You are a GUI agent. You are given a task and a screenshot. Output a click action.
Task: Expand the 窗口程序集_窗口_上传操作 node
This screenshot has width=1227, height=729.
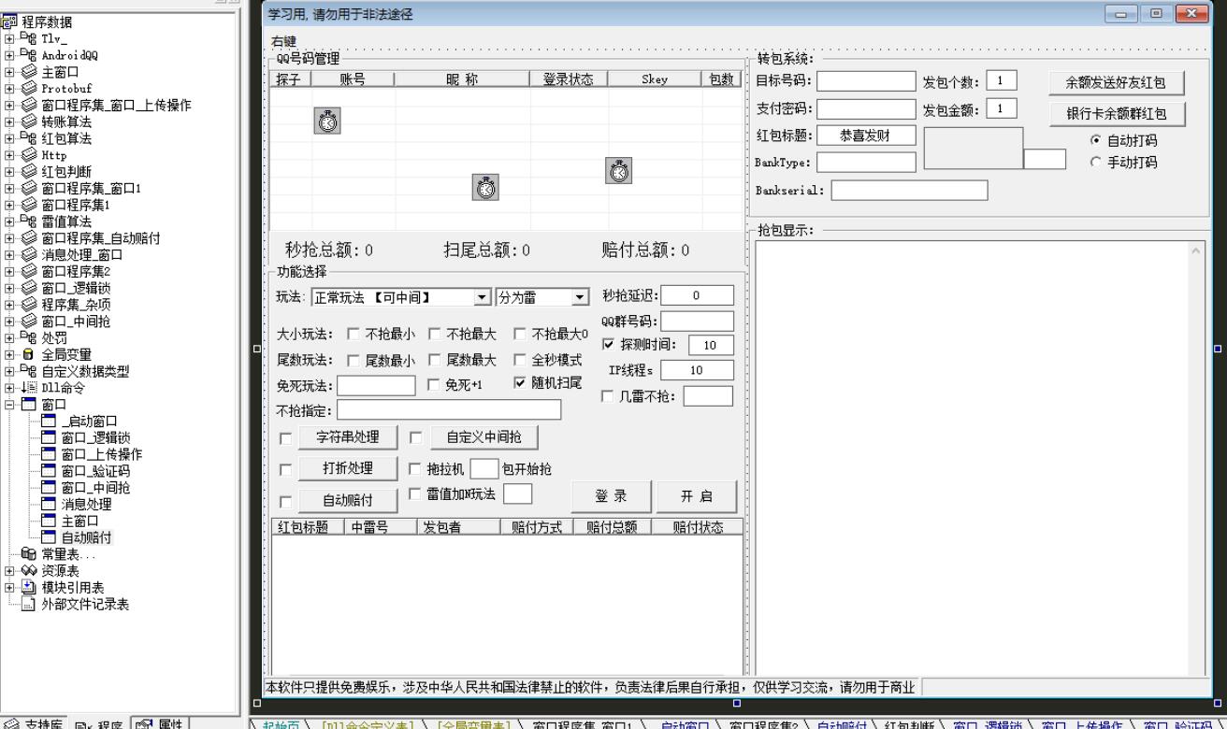(x=10, y=106)
